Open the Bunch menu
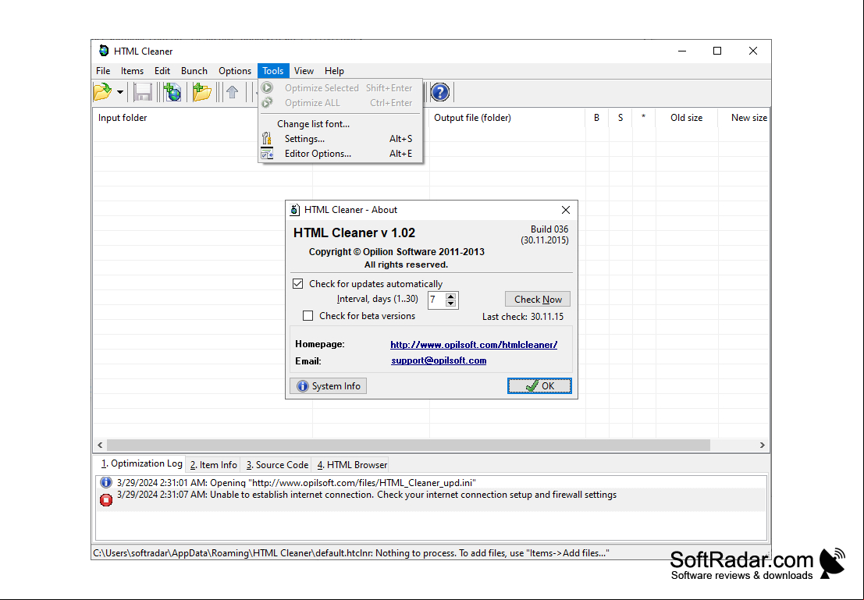 [x=194, y=70]
